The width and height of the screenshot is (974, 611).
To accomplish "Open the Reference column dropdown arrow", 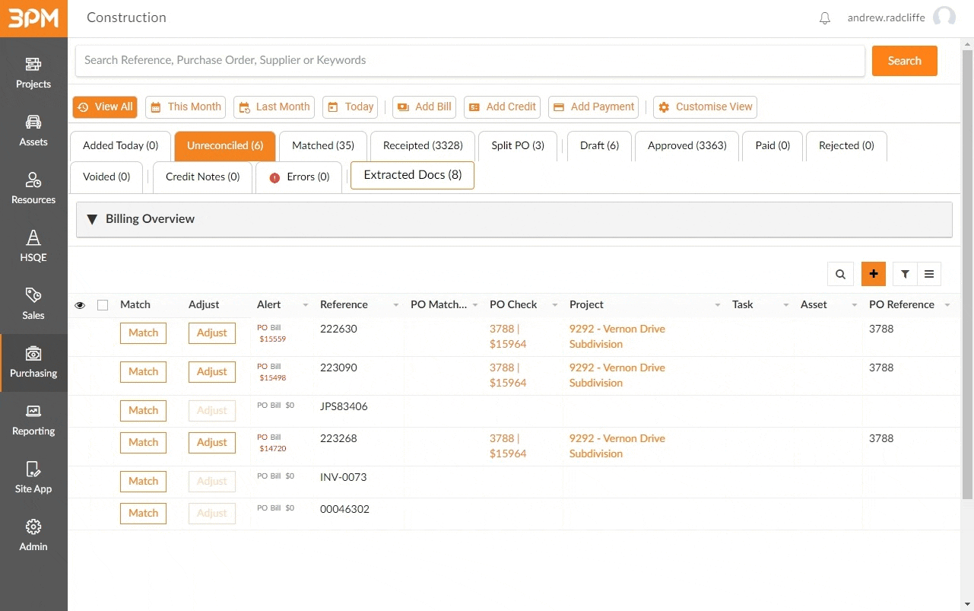I will coord(395,305).
